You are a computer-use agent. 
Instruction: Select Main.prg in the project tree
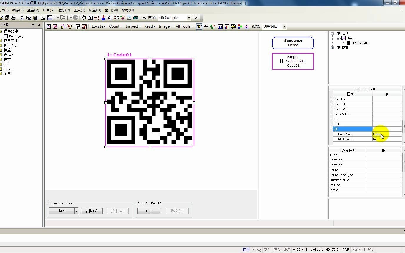pos(16,36)
